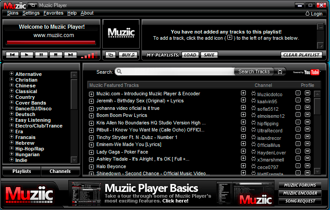Click arrow icon for Kris Allen track
The width and height of the screenshot is (330, 210).
point(243,122)
